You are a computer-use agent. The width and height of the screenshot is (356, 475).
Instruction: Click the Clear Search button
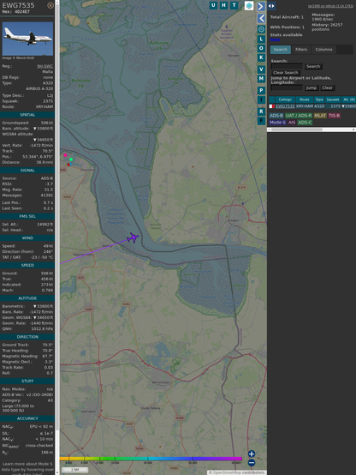point(286,72)
